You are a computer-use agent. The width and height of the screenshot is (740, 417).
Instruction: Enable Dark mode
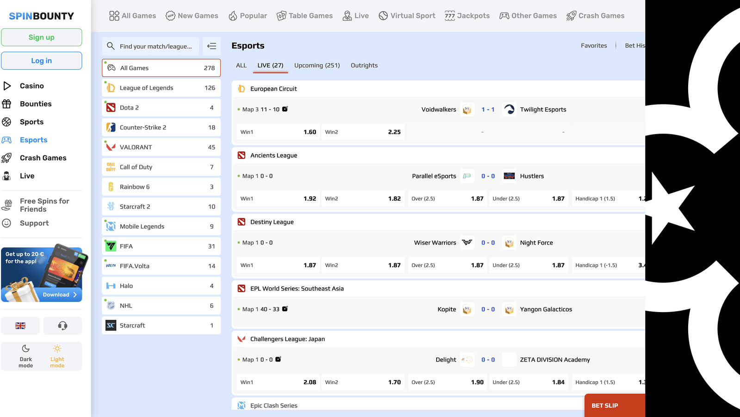[26, 356]
